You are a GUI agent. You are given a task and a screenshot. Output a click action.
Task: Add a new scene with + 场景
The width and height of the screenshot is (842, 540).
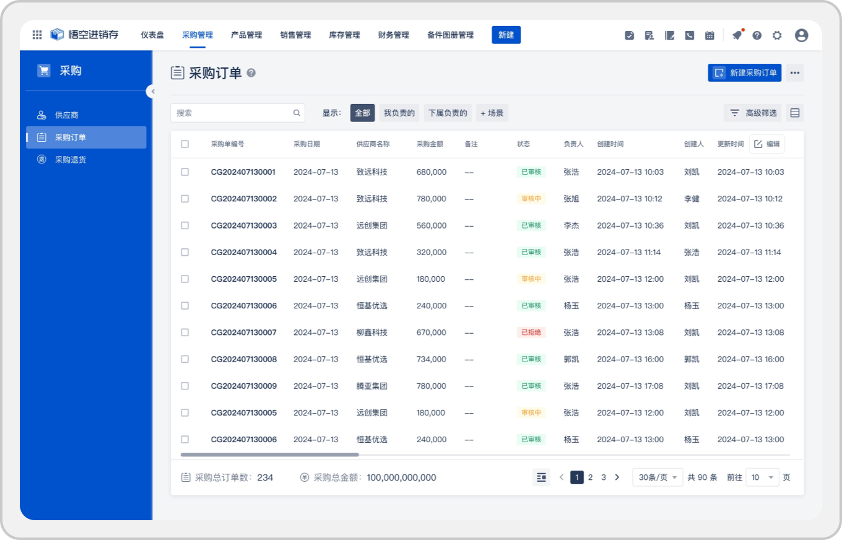click(492, 113)
